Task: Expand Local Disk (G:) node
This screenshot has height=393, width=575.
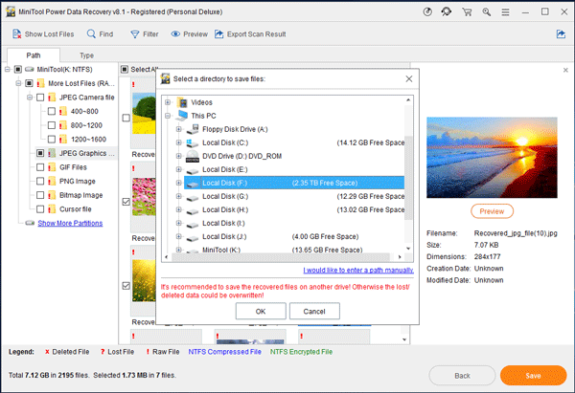Action: pos(178,197)
